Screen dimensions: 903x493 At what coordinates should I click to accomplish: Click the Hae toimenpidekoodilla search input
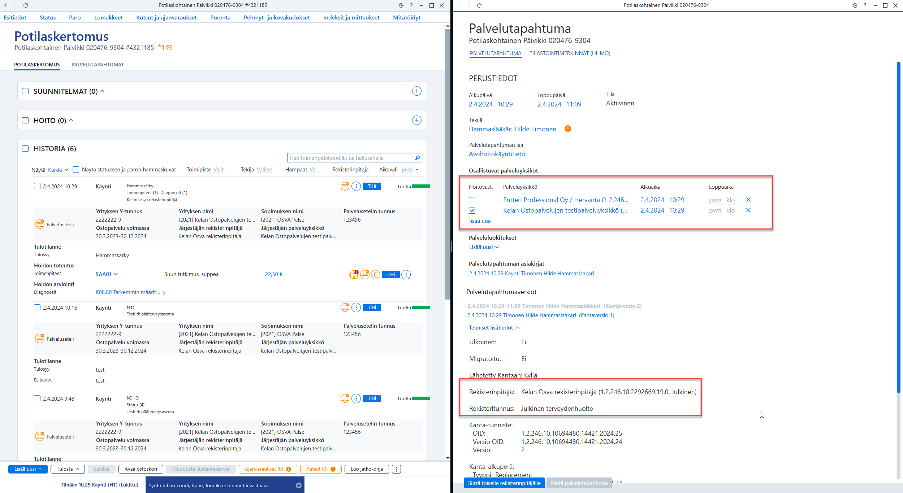point(350,158)
